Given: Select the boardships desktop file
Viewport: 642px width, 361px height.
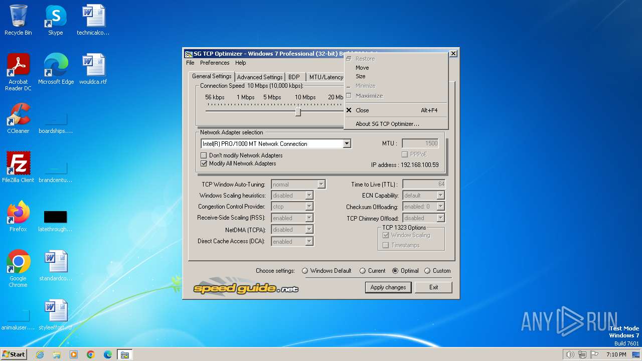Looking at the screenshot, I should [x=55, y=123].
